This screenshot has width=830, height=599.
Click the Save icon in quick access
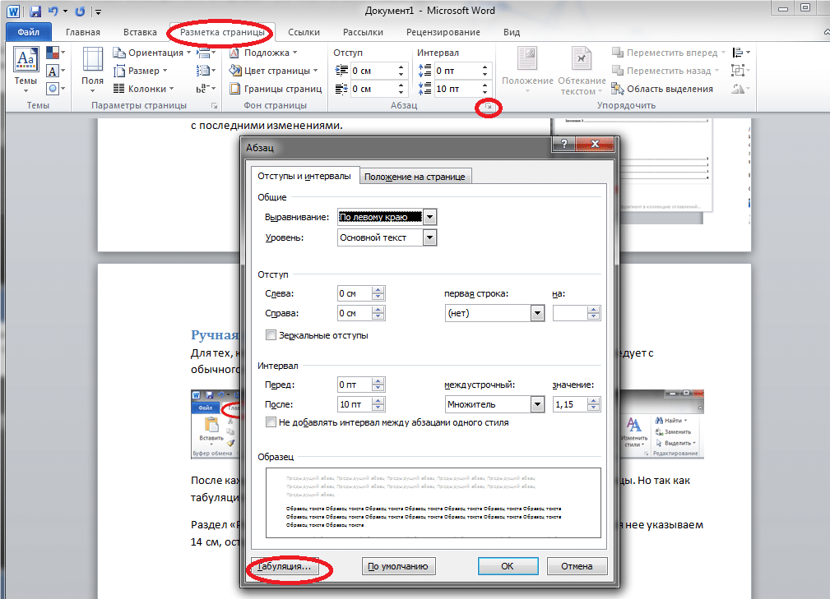pos(35,11)
